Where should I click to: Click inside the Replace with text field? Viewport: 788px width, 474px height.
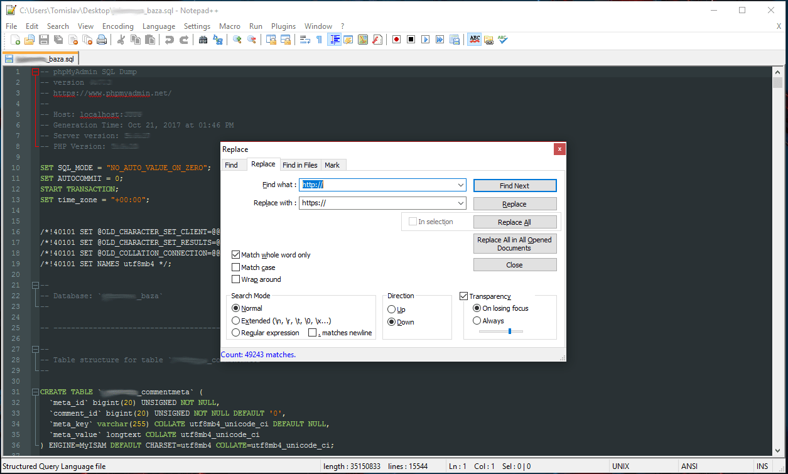377,203
